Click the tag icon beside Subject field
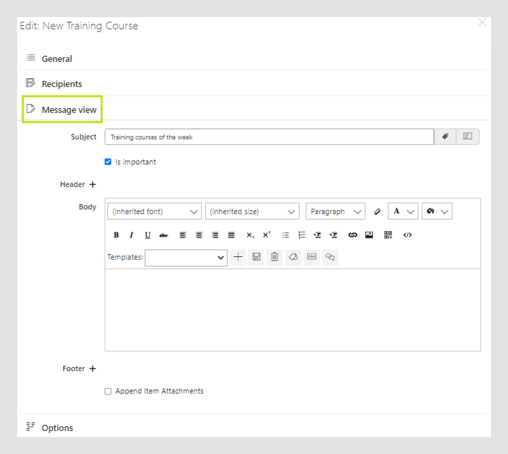The width and height of the screenshot is (508, 454). (445, 137)
